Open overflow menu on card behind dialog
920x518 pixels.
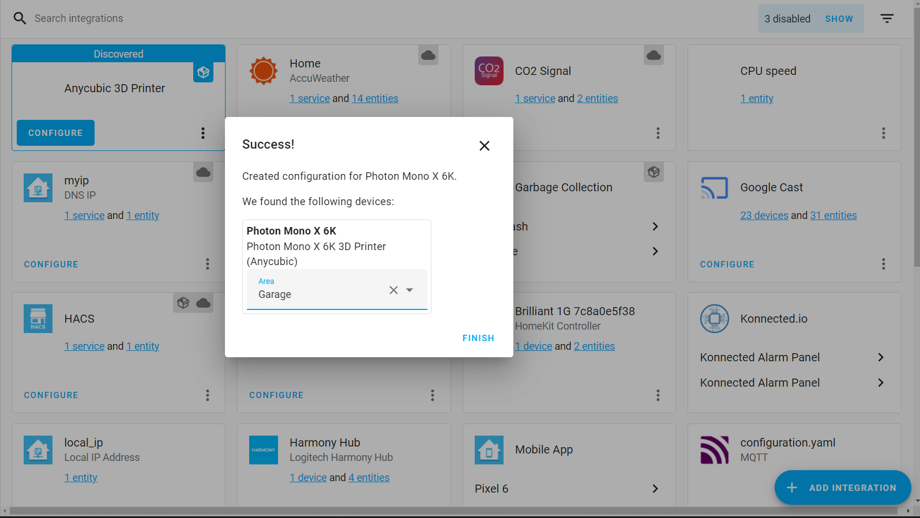[433, 395]
